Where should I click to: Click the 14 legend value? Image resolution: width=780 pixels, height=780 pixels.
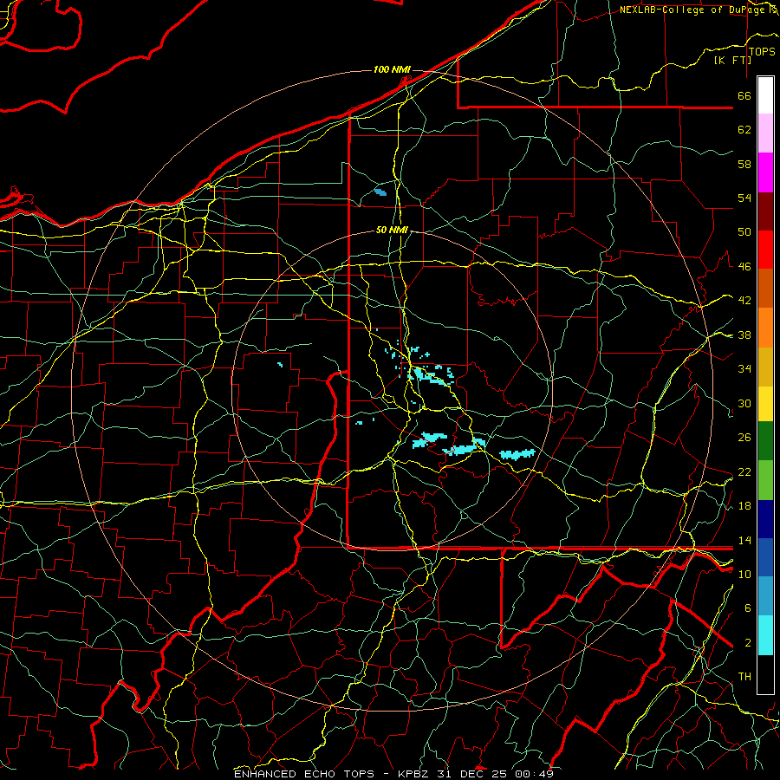click(744, 540)
